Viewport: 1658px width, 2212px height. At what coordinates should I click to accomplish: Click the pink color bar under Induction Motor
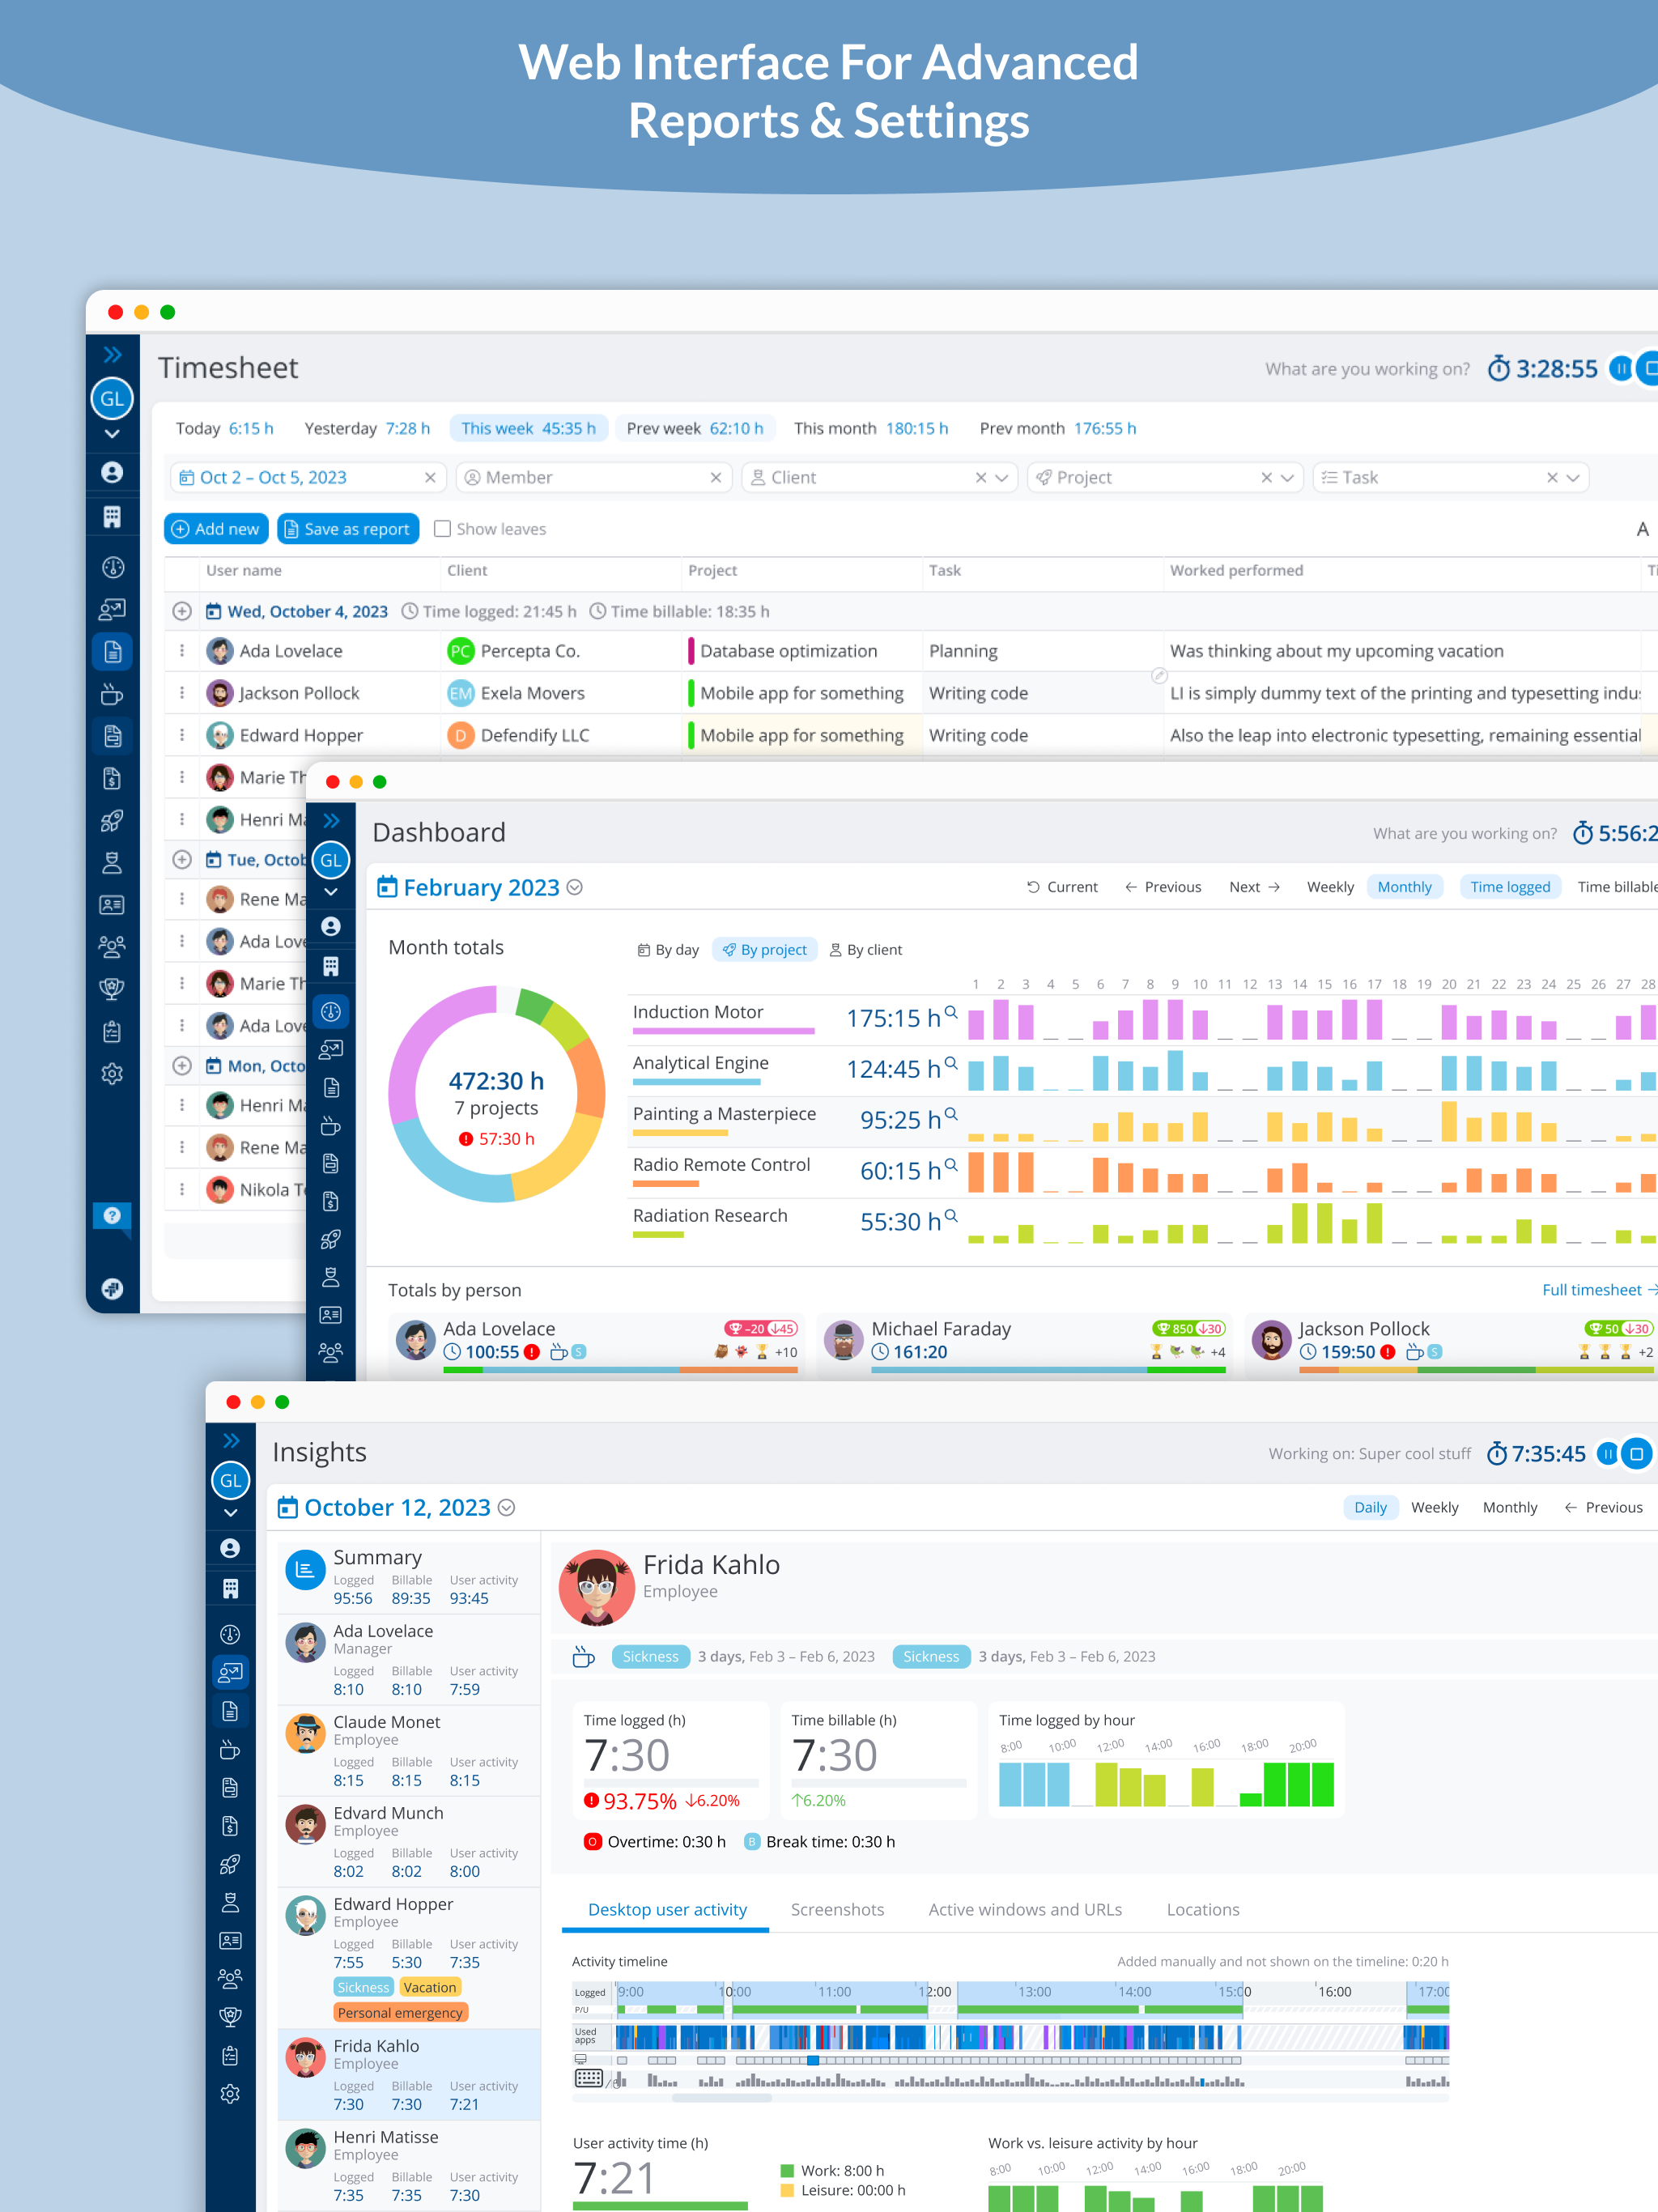[x=724, y=1031]
